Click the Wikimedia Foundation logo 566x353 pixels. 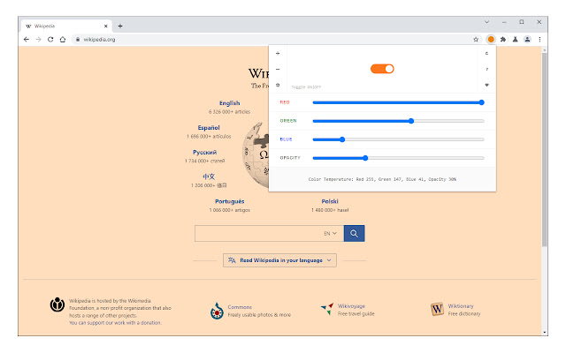(x=57, y=304)
